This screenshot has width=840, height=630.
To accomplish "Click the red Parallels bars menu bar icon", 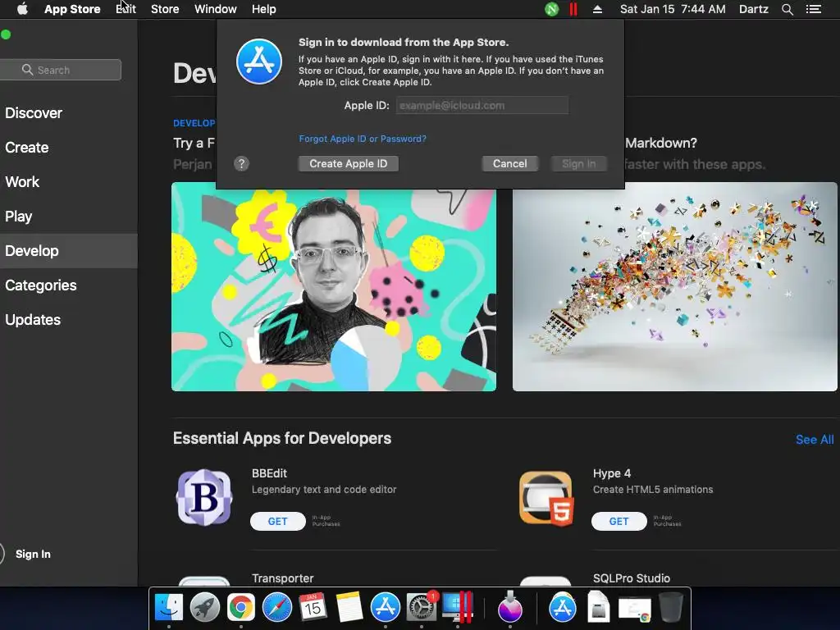I will tap(573, 9).
